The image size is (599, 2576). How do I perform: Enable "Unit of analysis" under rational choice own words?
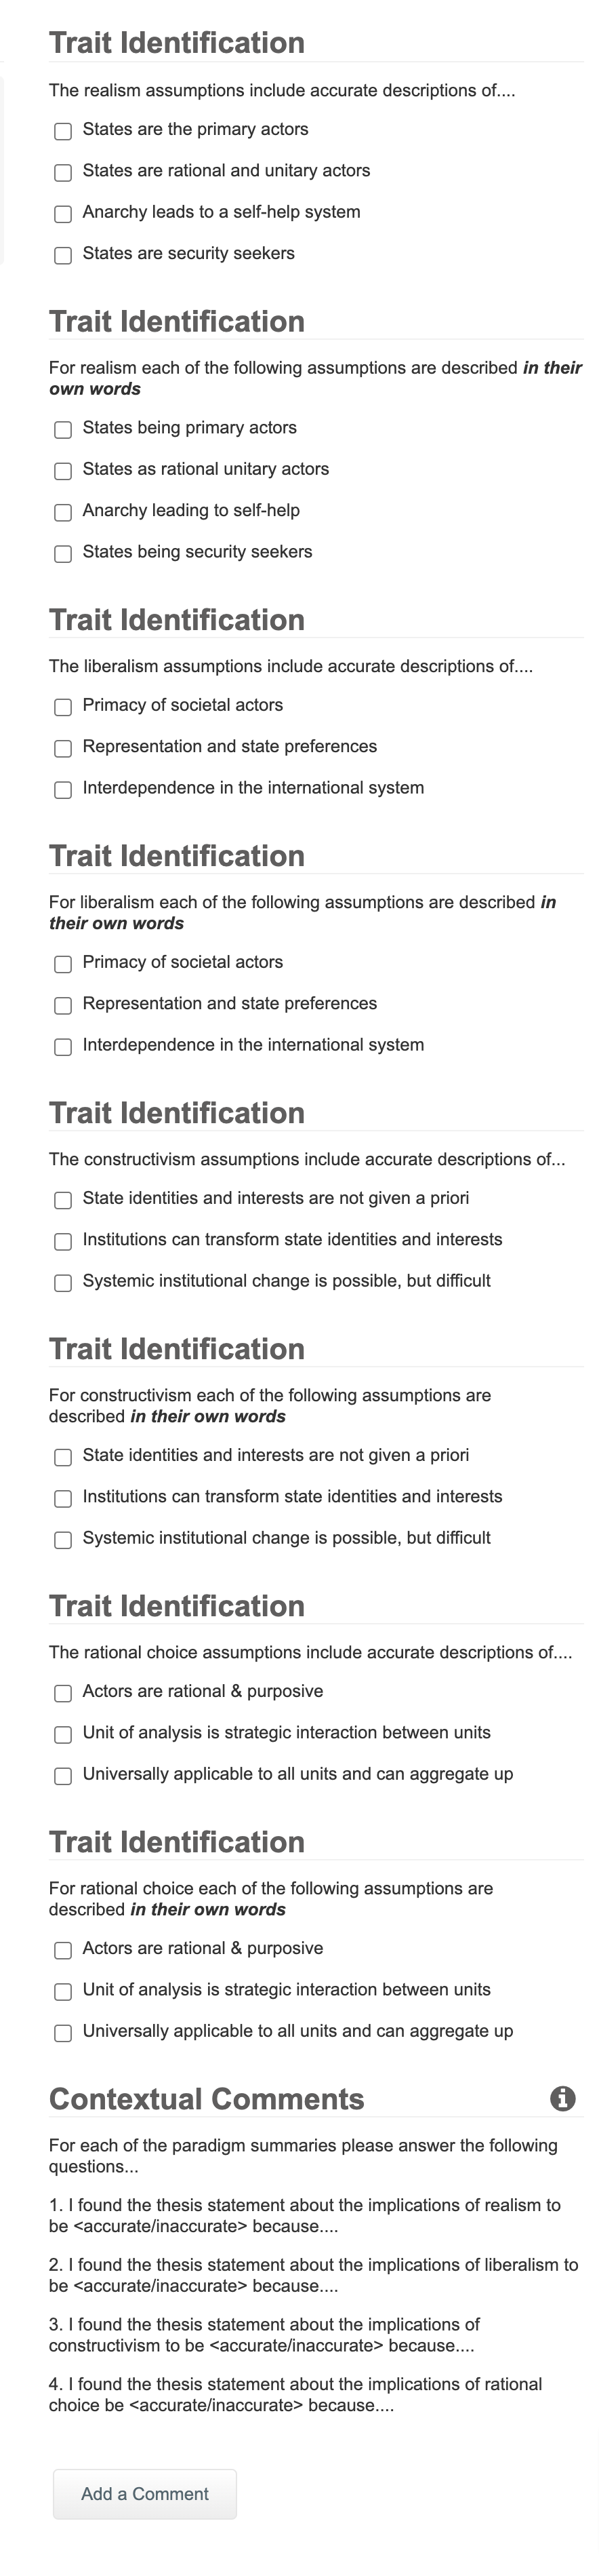[x=63, y=1991]
